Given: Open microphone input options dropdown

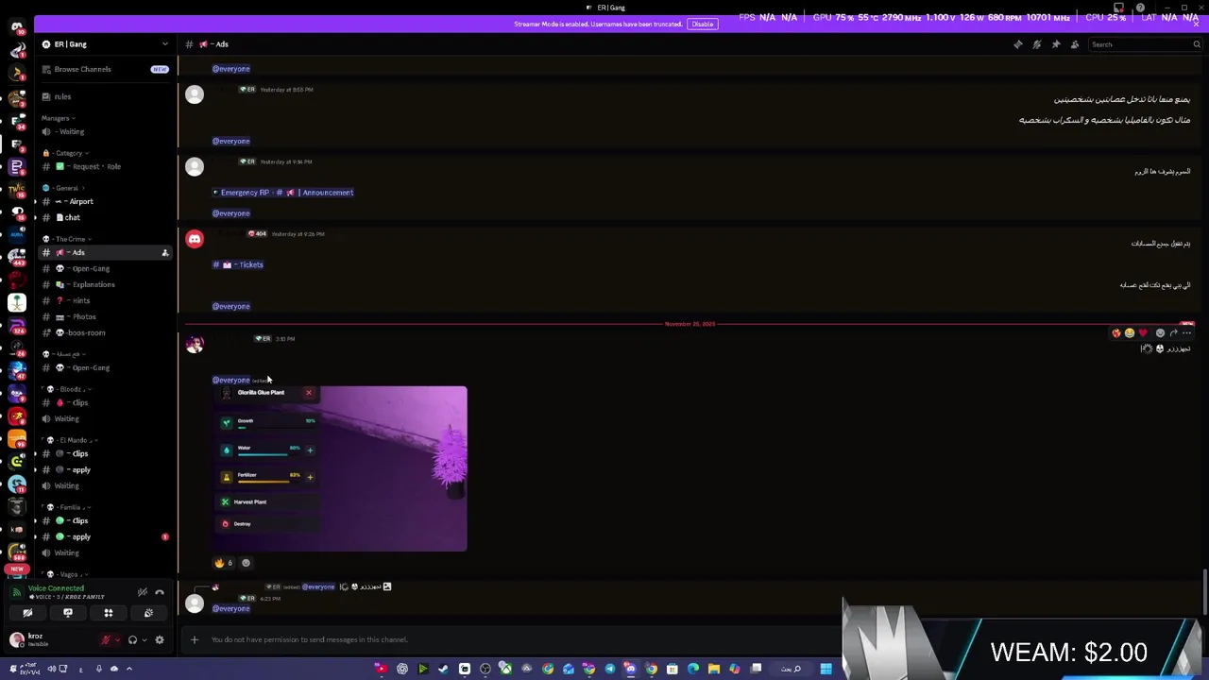Looking at the screenshot, I should [117, 640].
